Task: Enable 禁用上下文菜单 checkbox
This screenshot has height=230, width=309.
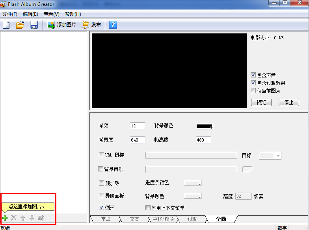Action: click(148, 208)
